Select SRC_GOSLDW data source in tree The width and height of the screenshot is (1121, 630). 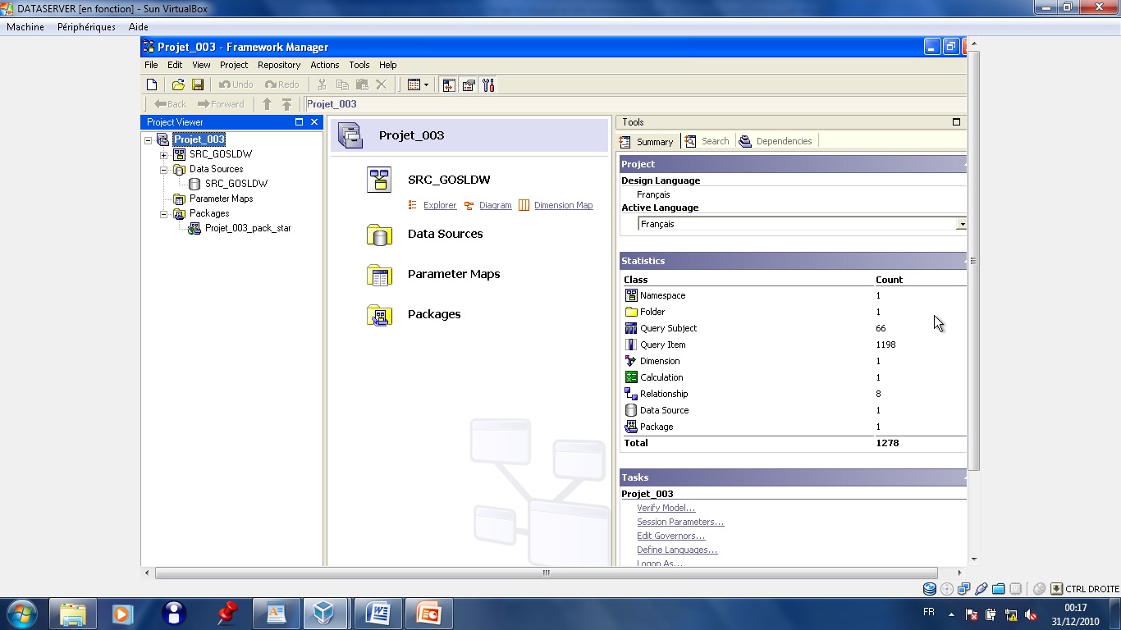click(236, 184)
